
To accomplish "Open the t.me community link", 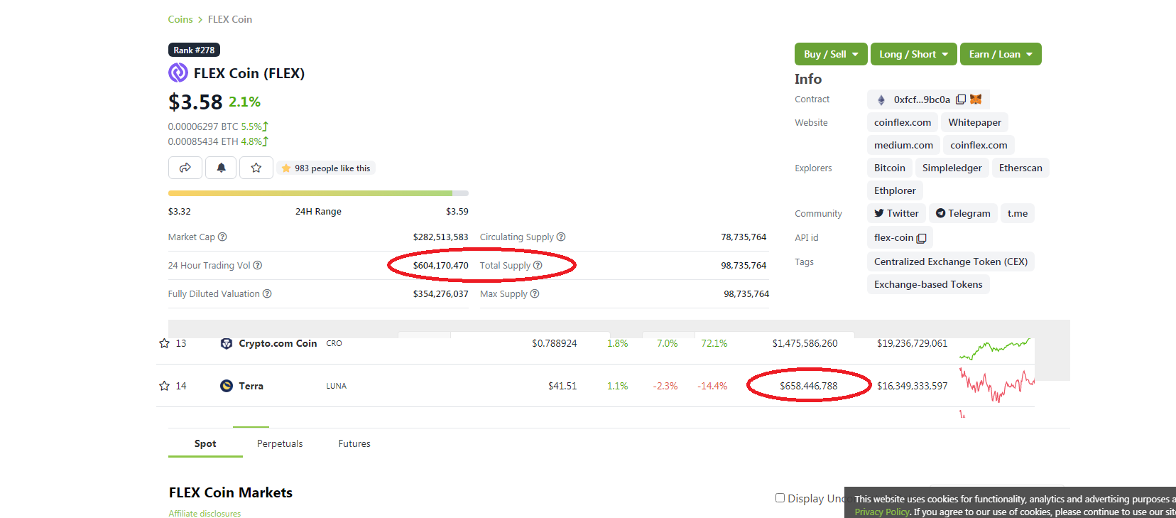I will (1018, 213).
